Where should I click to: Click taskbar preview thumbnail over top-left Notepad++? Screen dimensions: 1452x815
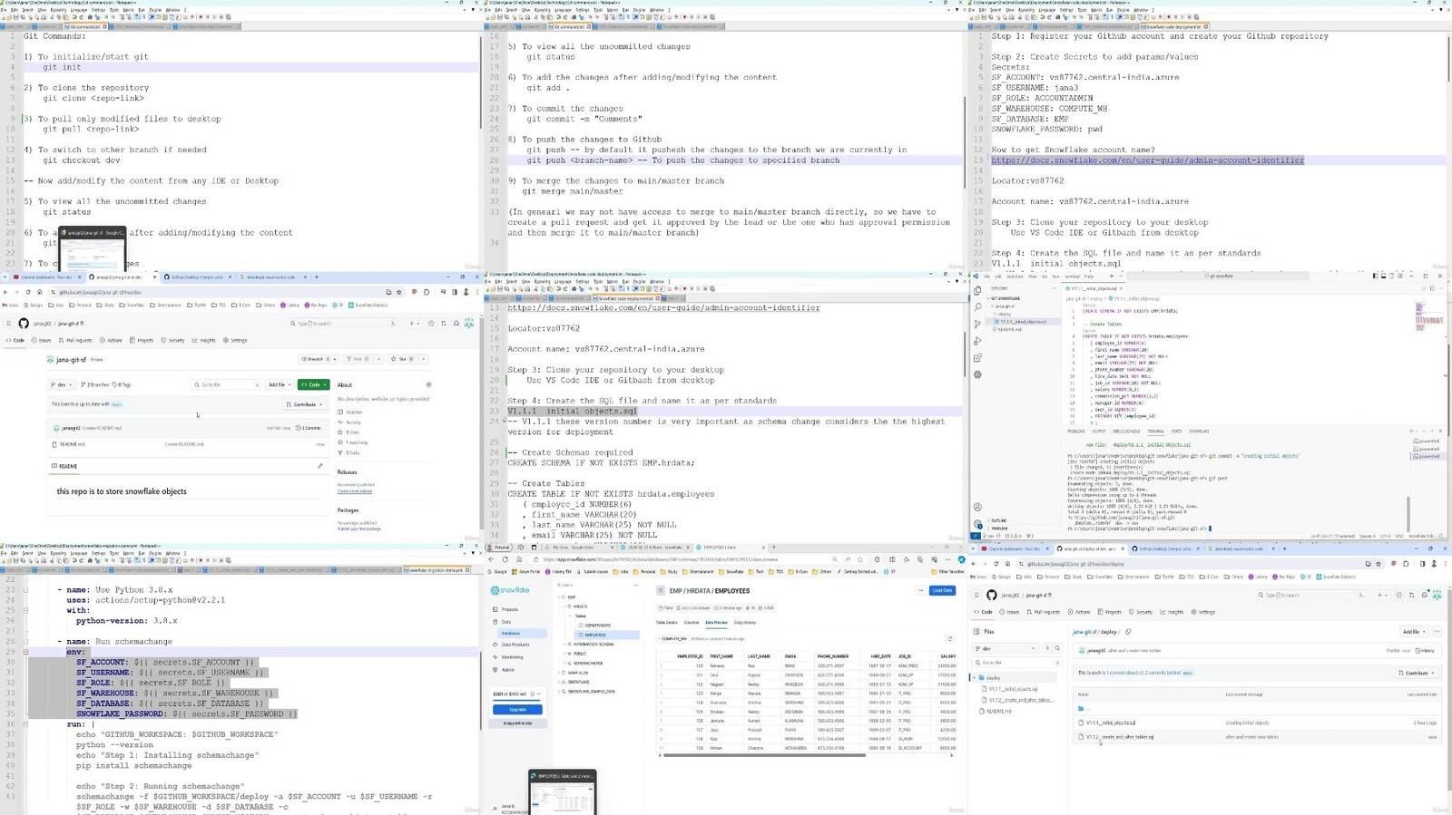click(92, 249)
